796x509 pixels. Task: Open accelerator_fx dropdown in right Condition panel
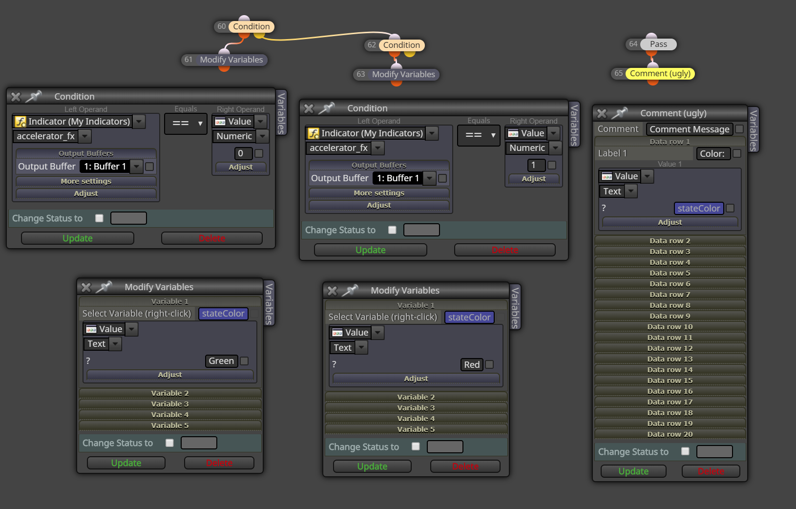(x=378, y=148)
